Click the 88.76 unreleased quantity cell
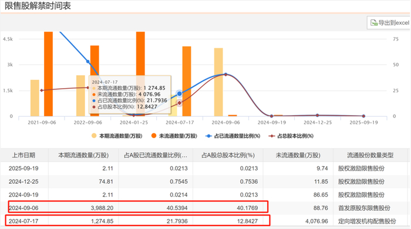 (x=321, y=208)
